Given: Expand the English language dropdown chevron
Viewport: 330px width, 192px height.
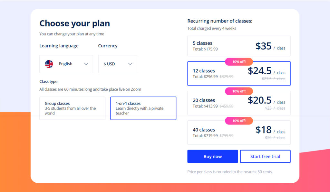Looking at the screenshot, I should 86,64.
